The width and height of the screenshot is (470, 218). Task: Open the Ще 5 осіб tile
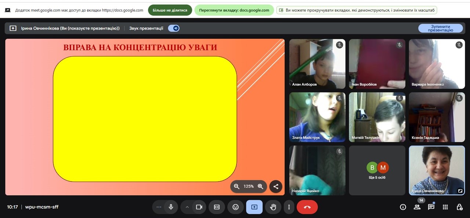[377, 170]
